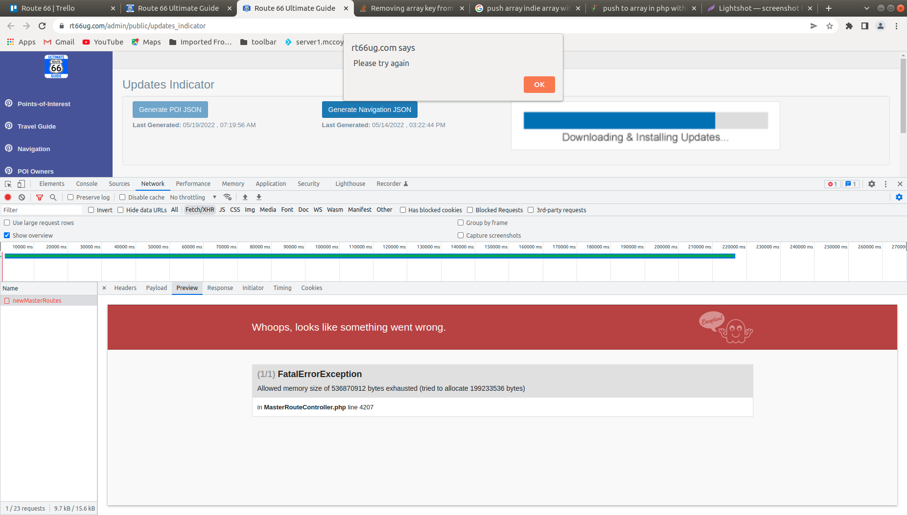
Task: Open DevTools settings gear icon
Action: [871, 184]
